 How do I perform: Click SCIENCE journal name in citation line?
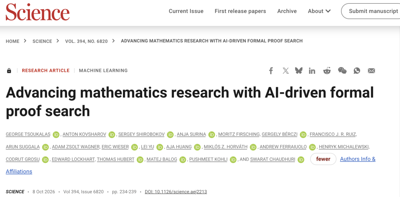click(x=15, y=192)
